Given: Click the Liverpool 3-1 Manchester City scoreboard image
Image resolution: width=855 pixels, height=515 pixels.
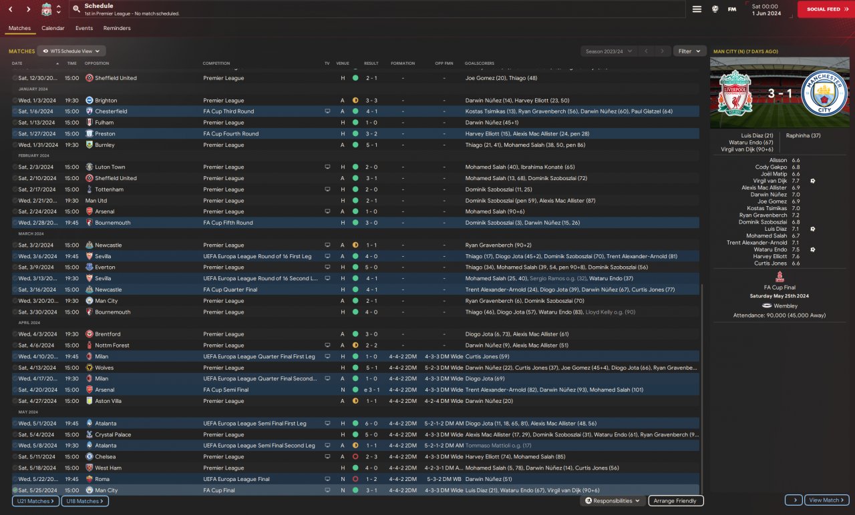Looking at the screenshot, I should point(780,92).
